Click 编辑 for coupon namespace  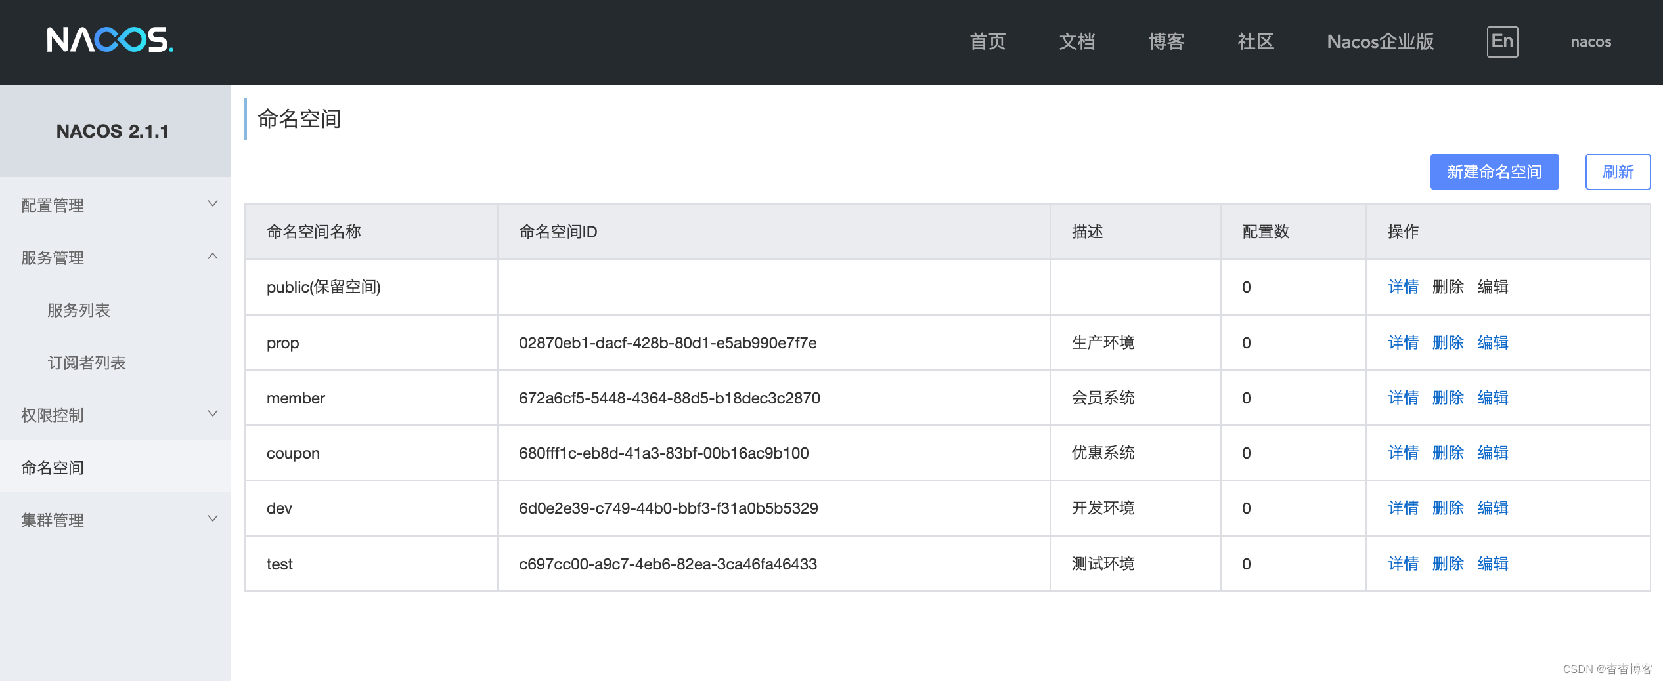click(x=1492, y=453)
